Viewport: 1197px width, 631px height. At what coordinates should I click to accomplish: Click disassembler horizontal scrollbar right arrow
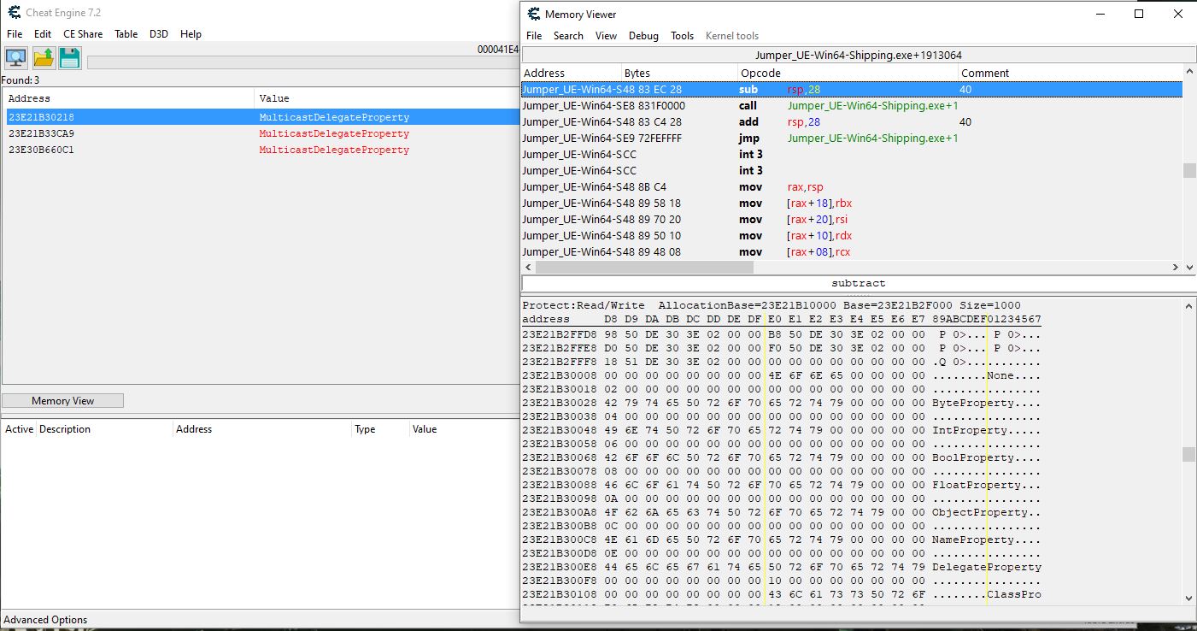coord(1176,267)
